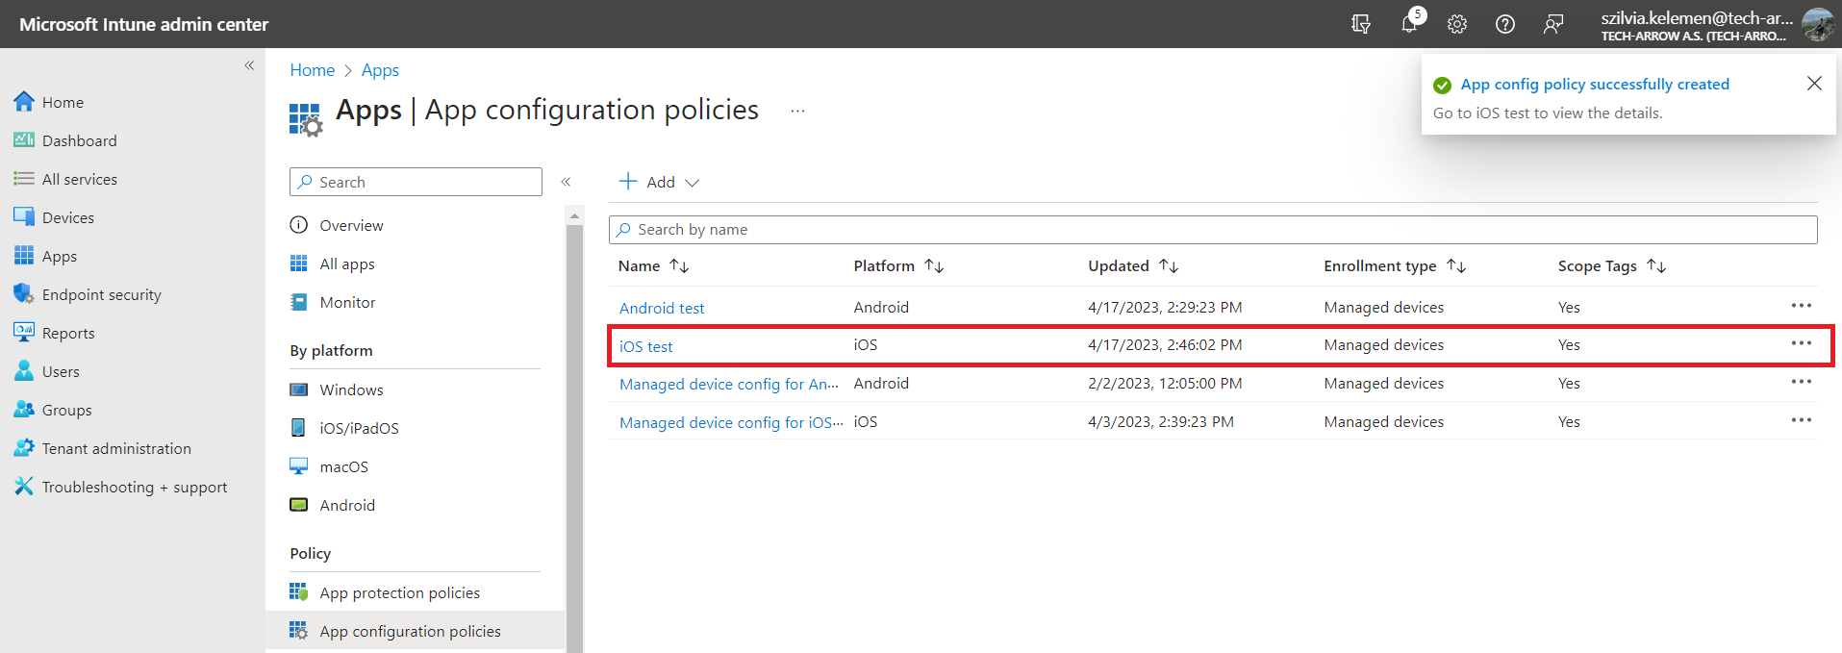Viewport: 1842px width, 653px height.
Task: Open the iOS test policy link
Action: [x=645, y=346]
